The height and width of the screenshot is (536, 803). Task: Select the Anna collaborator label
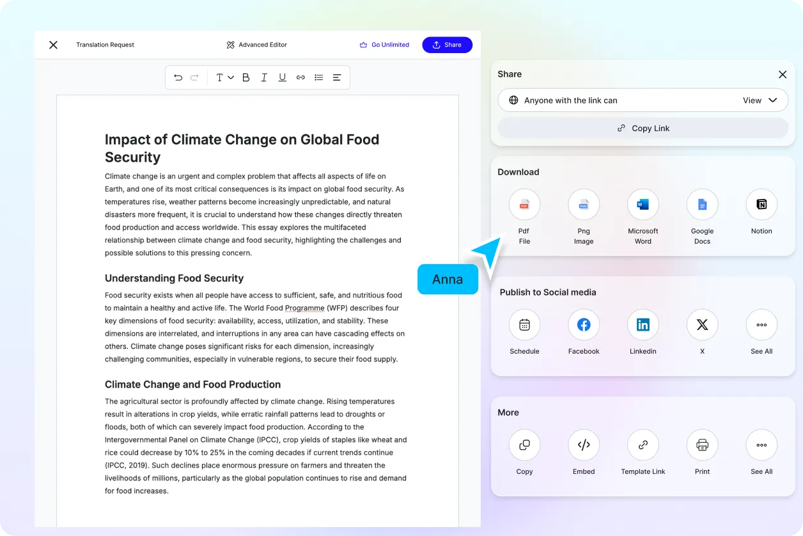(448, 279)
